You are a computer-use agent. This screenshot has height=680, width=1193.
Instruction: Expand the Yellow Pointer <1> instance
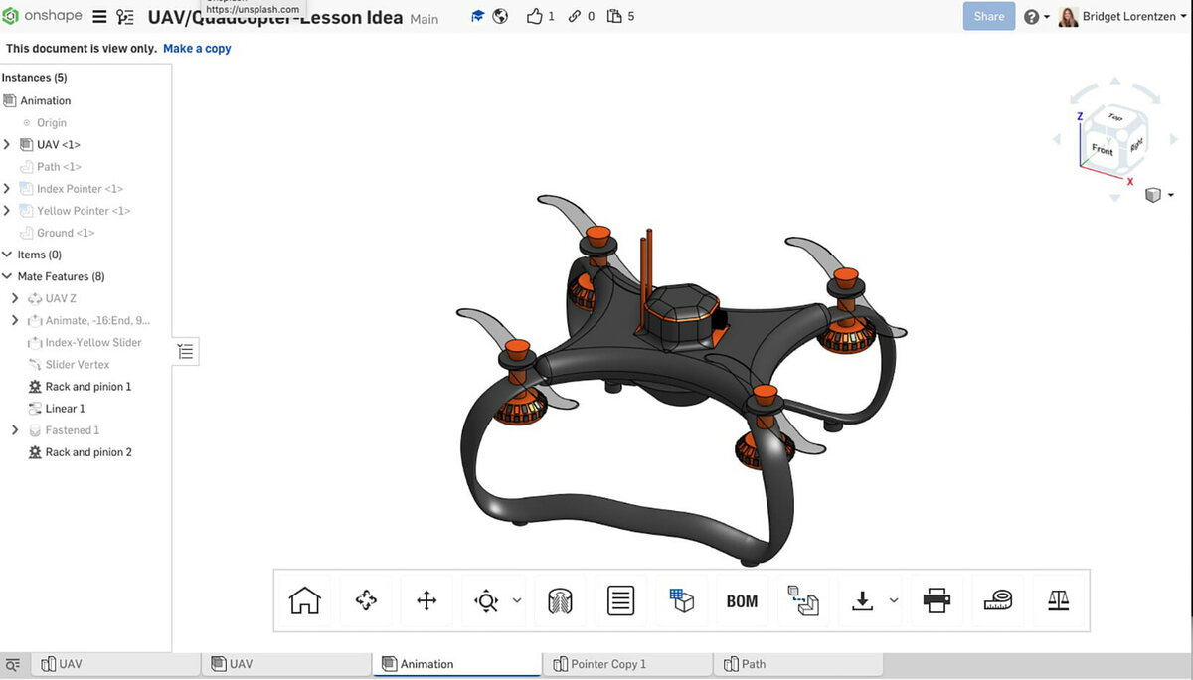(x=7, y=211)
